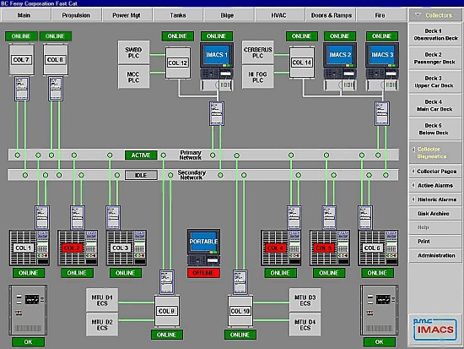Open the Power Mgt tab

[127, 15]
